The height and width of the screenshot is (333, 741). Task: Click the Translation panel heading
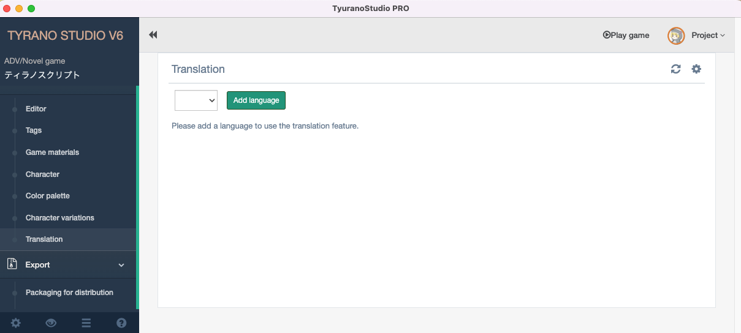(x=198, y=69)
